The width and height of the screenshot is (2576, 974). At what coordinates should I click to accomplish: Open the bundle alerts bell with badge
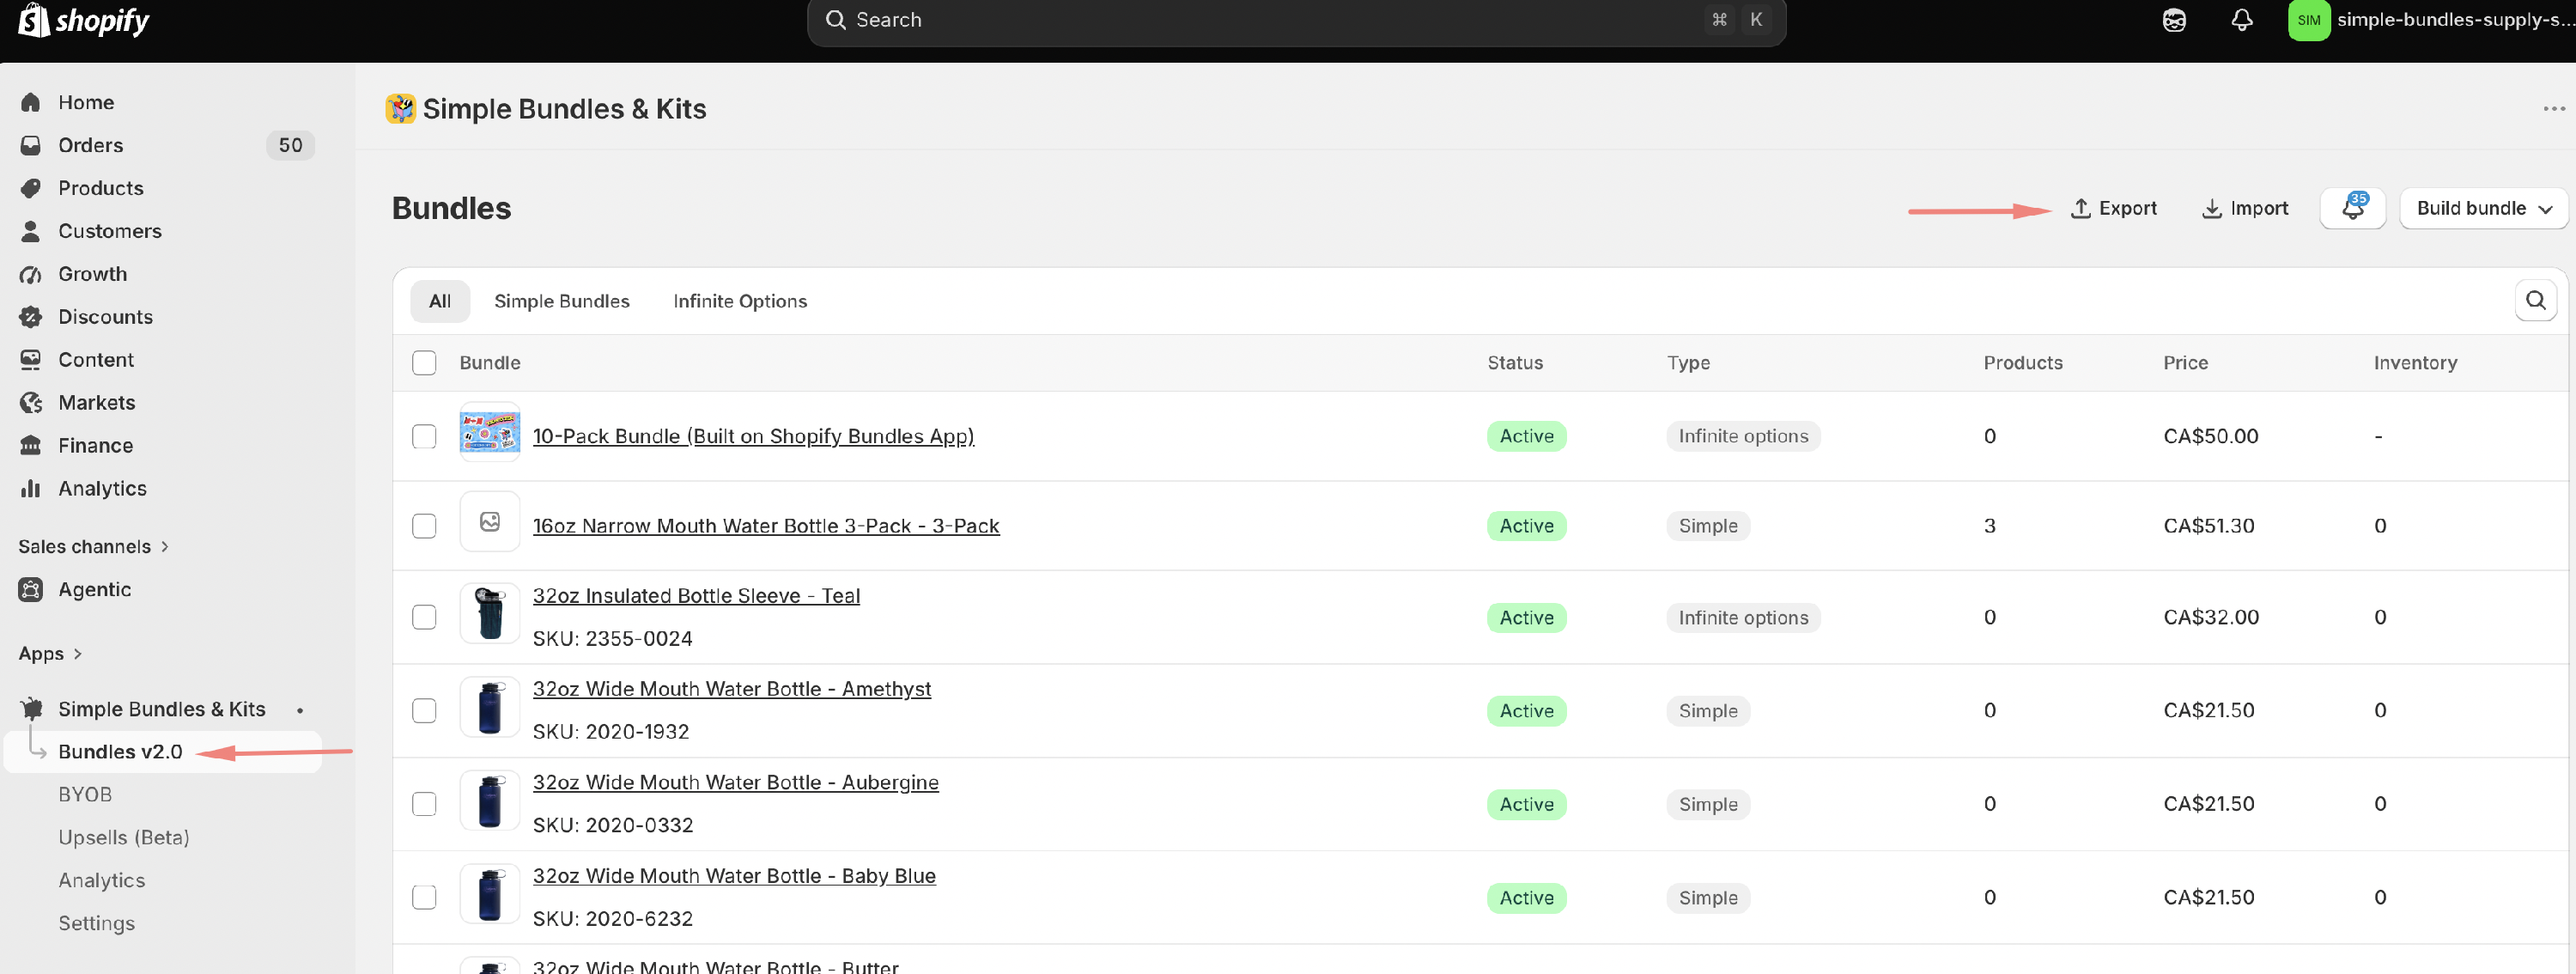tap(2352, 208)
